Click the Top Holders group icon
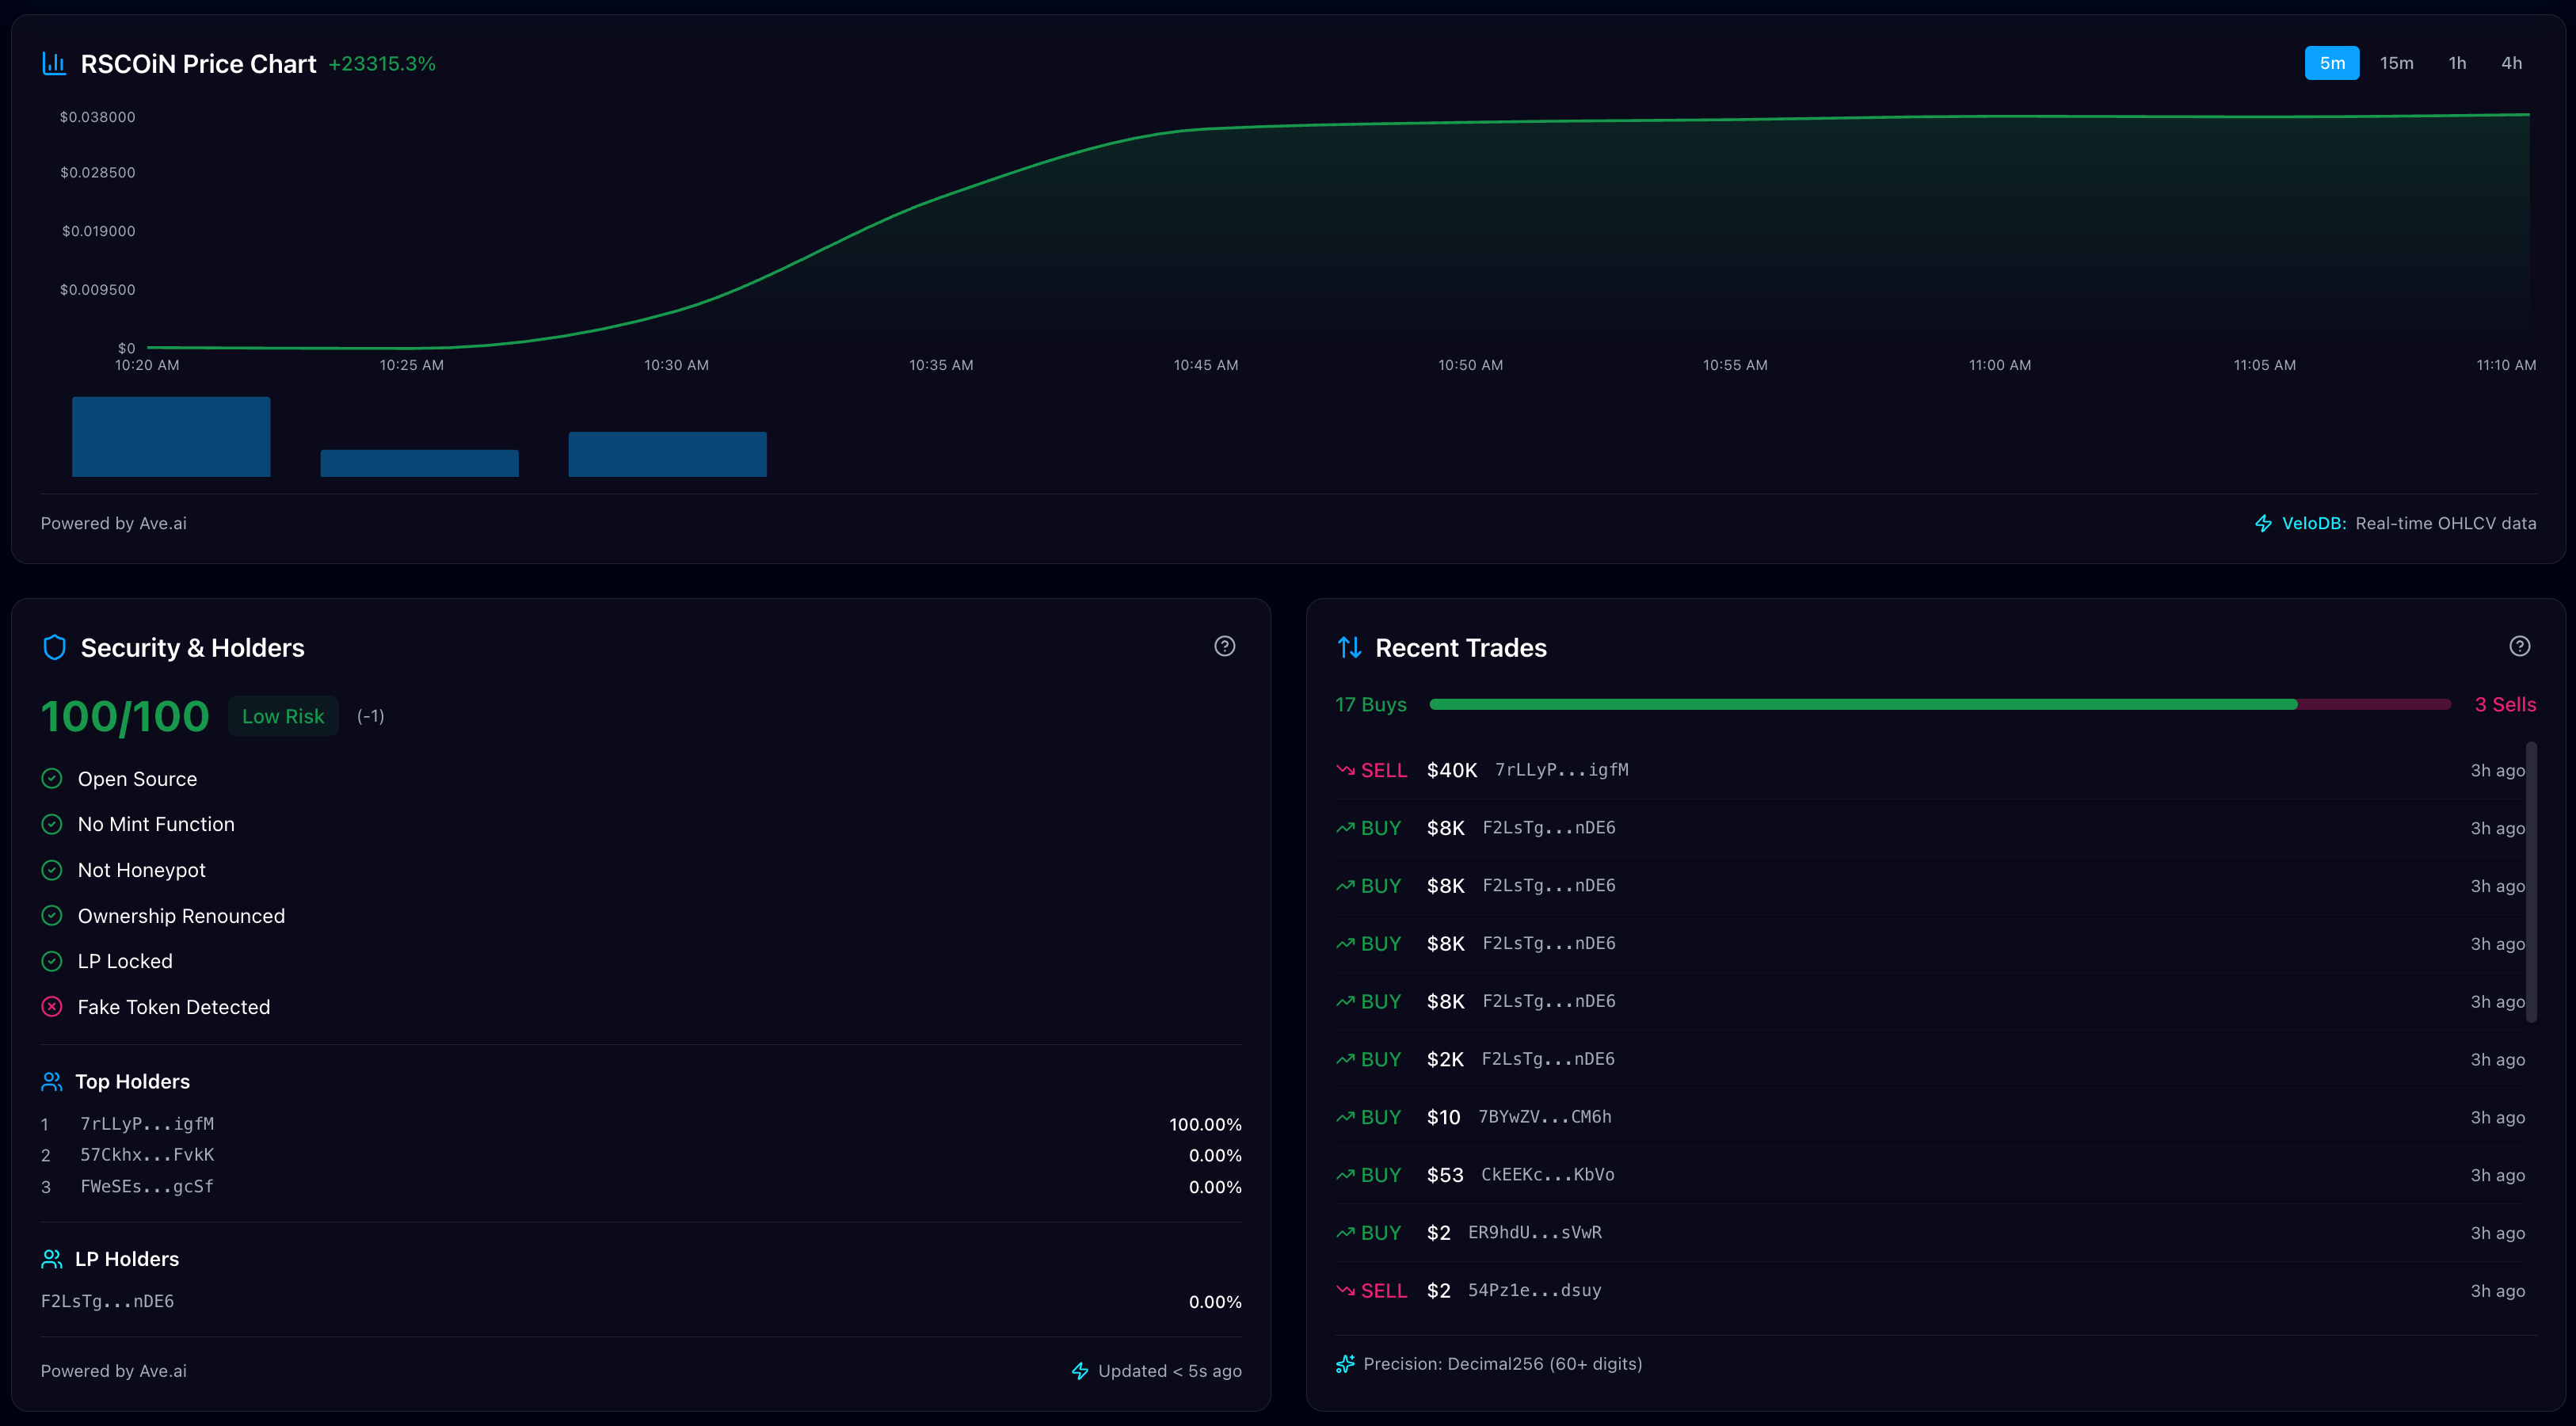The image size is (2576, 1426). point(52,1081)
